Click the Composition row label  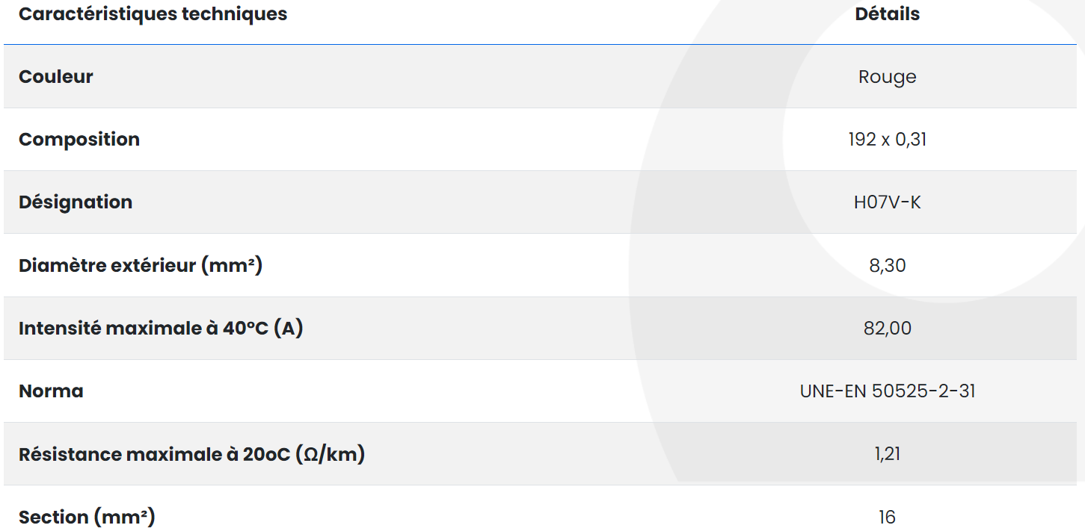(x=79, y=140)
